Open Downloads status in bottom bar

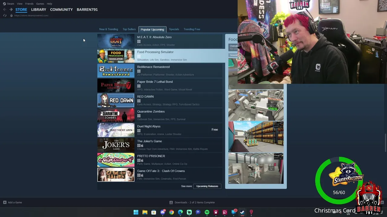[x=195, y=203]
